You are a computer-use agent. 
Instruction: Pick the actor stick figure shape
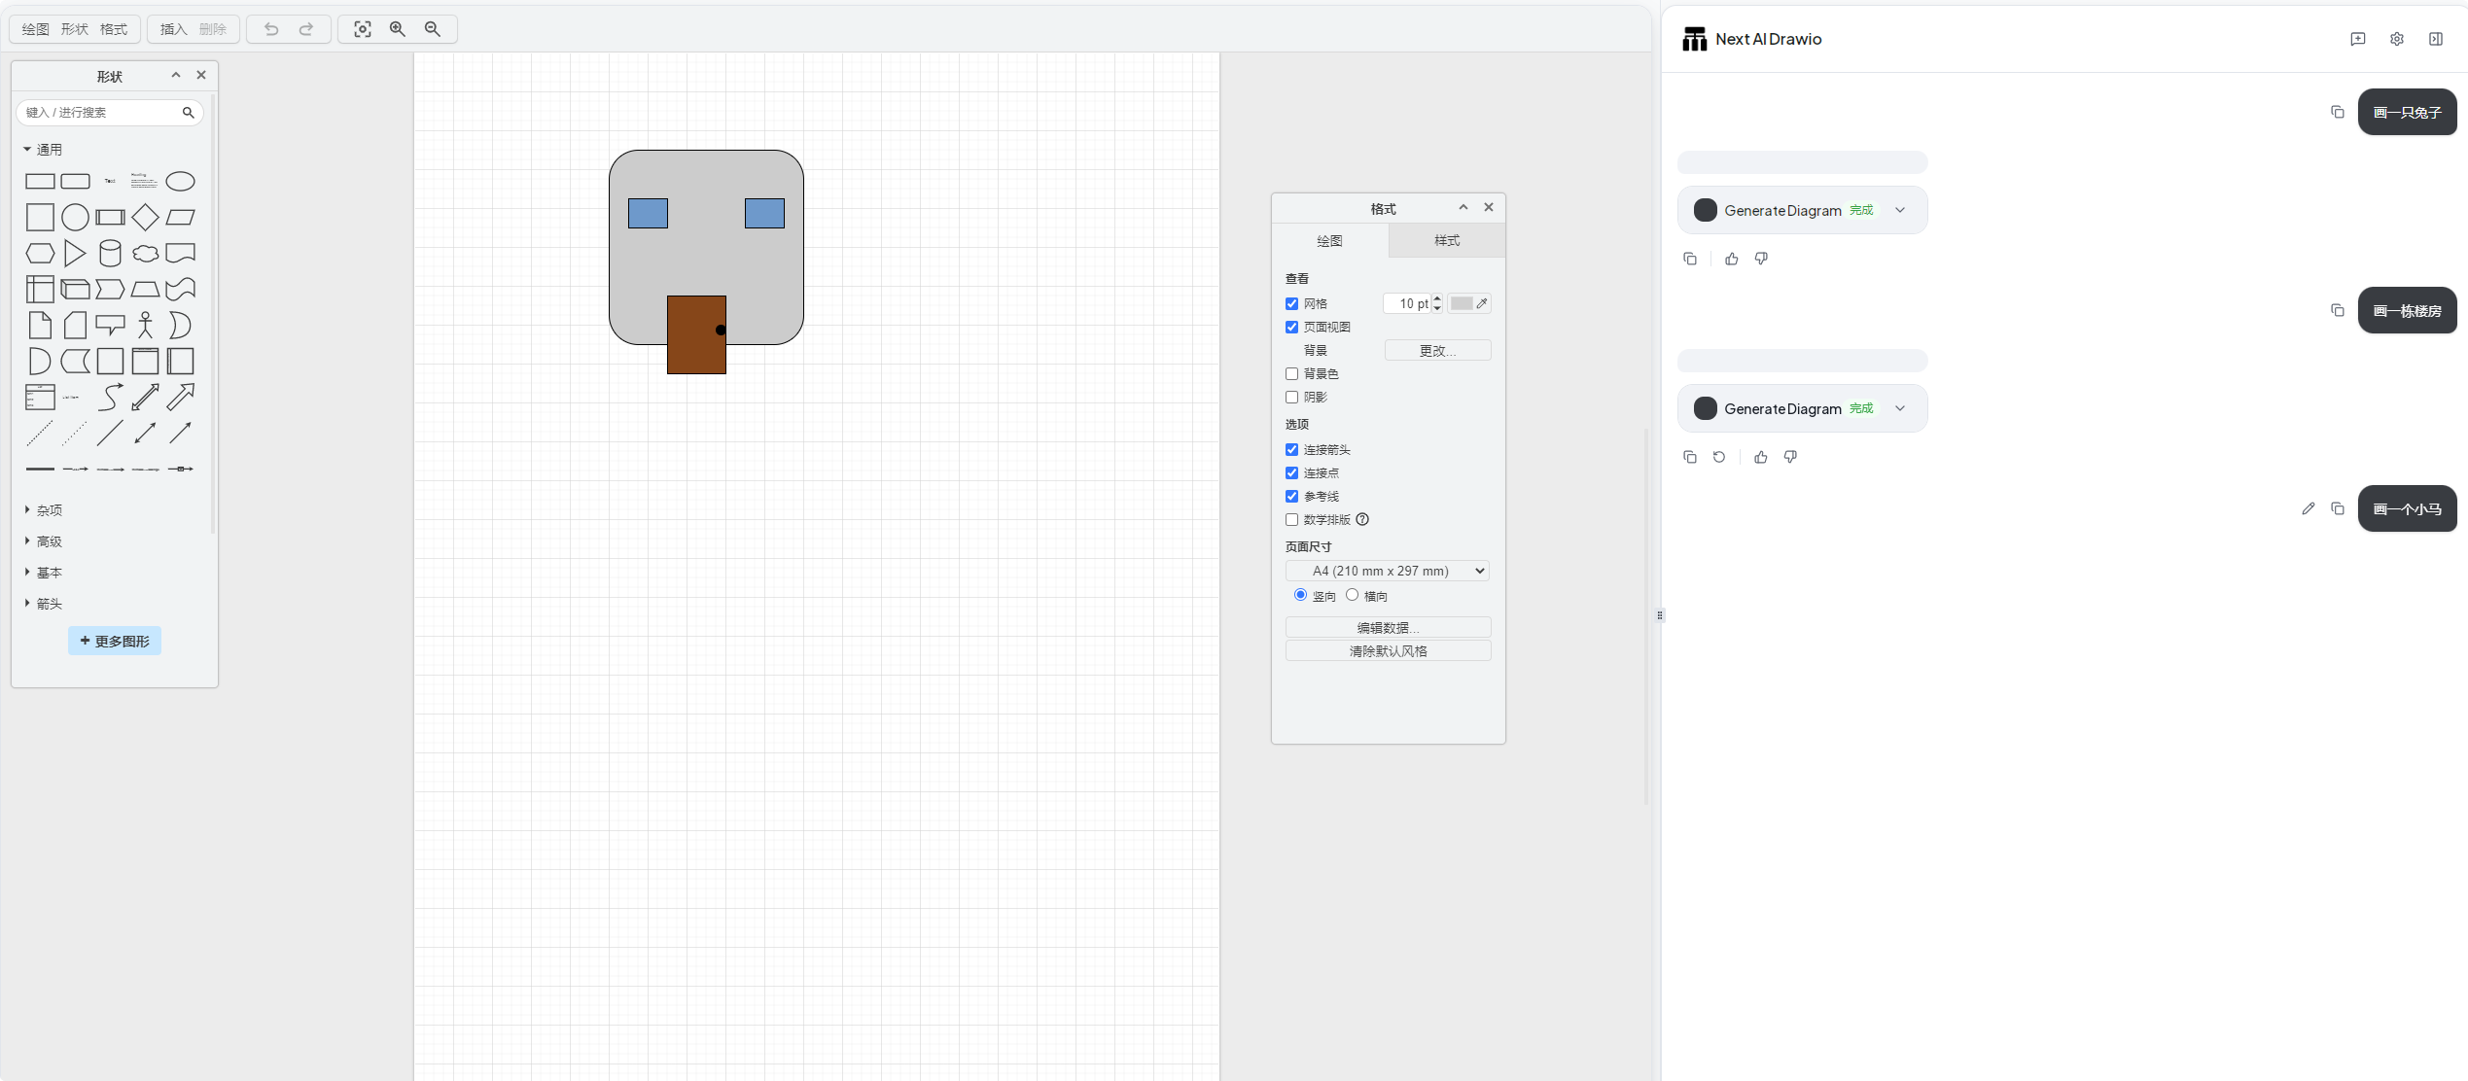145,325
